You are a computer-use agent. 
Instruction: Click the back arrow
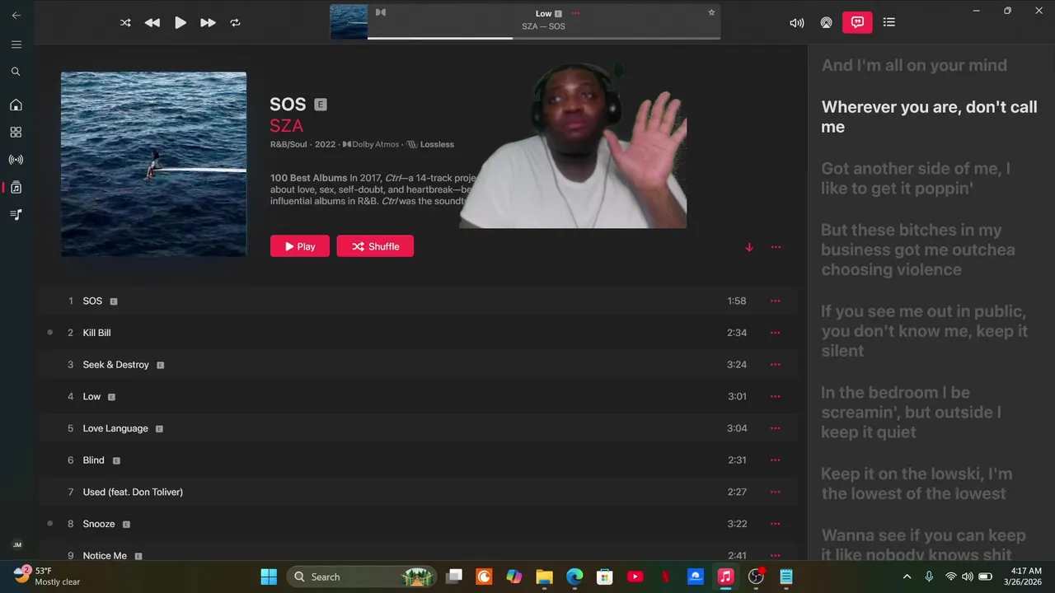[x=16, y=15]
